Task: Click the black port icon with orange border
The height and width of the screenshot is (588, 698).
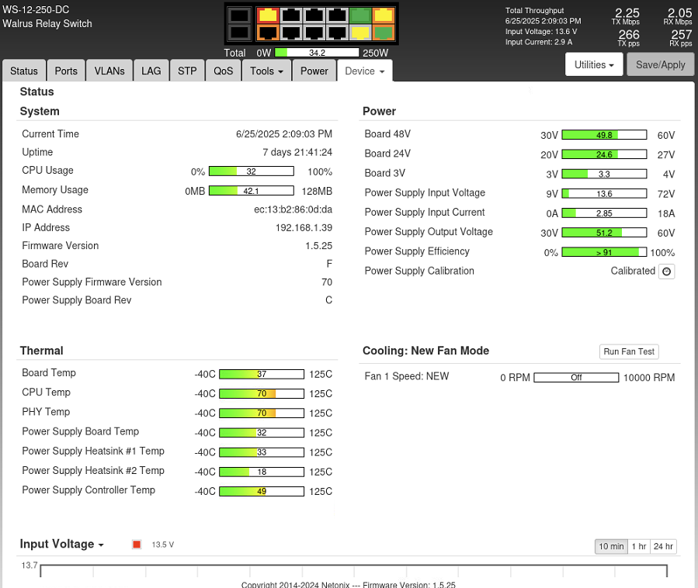Action: [x=268, y=33]
